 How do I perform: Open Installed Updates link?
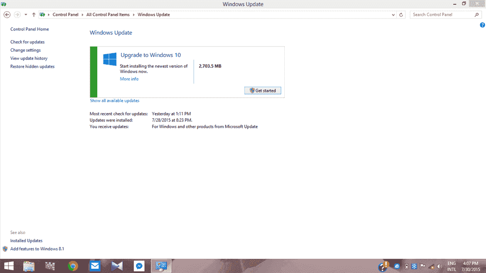tap(27, 241)
